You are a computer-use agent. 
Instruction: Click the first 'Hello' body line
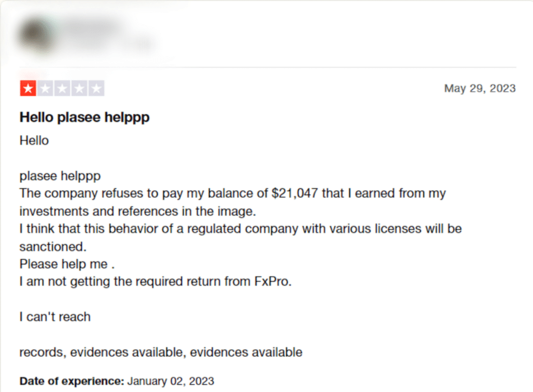coord(34,140)
